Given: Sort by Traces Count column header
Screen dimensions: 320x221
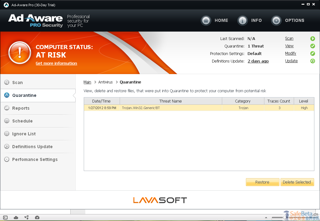Looking at the screenshot, I should [x=279, y=101].
